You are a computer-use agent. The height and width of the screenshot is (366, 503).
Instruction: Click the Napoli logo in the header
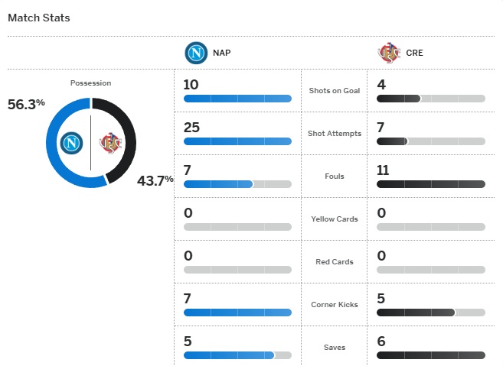196,53
